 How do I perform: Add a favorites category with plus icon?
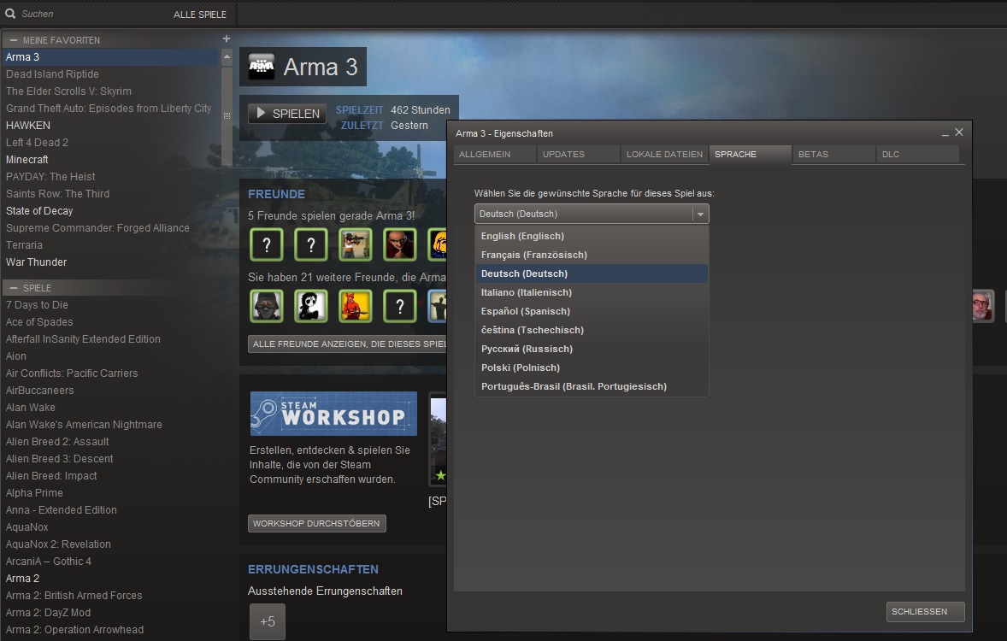coord(226,38)
